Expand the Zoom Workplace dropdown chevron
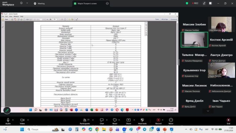This screenshot has width=236, height=133. 27,3
